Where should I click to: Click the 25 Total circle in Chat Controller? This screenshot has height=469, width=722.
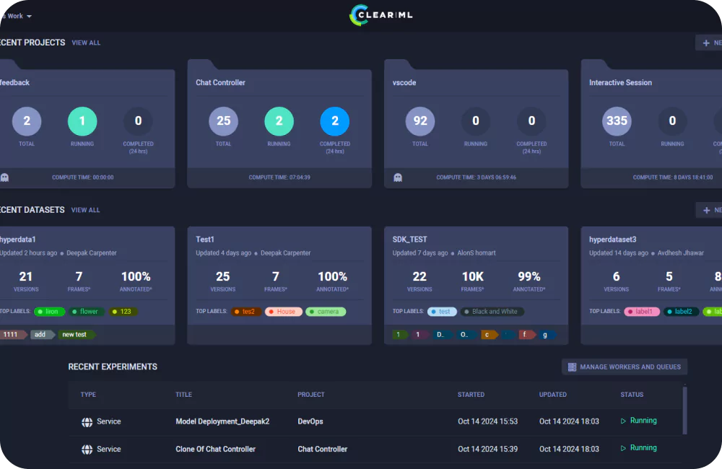point(223,121)
